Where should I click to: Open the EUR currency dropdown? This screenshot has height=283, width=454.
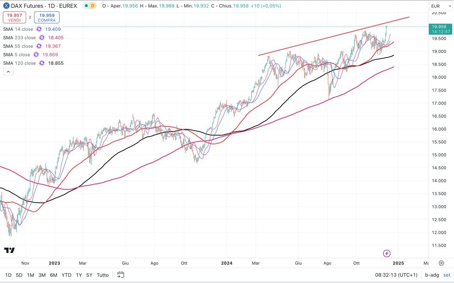tap(441, 6)
